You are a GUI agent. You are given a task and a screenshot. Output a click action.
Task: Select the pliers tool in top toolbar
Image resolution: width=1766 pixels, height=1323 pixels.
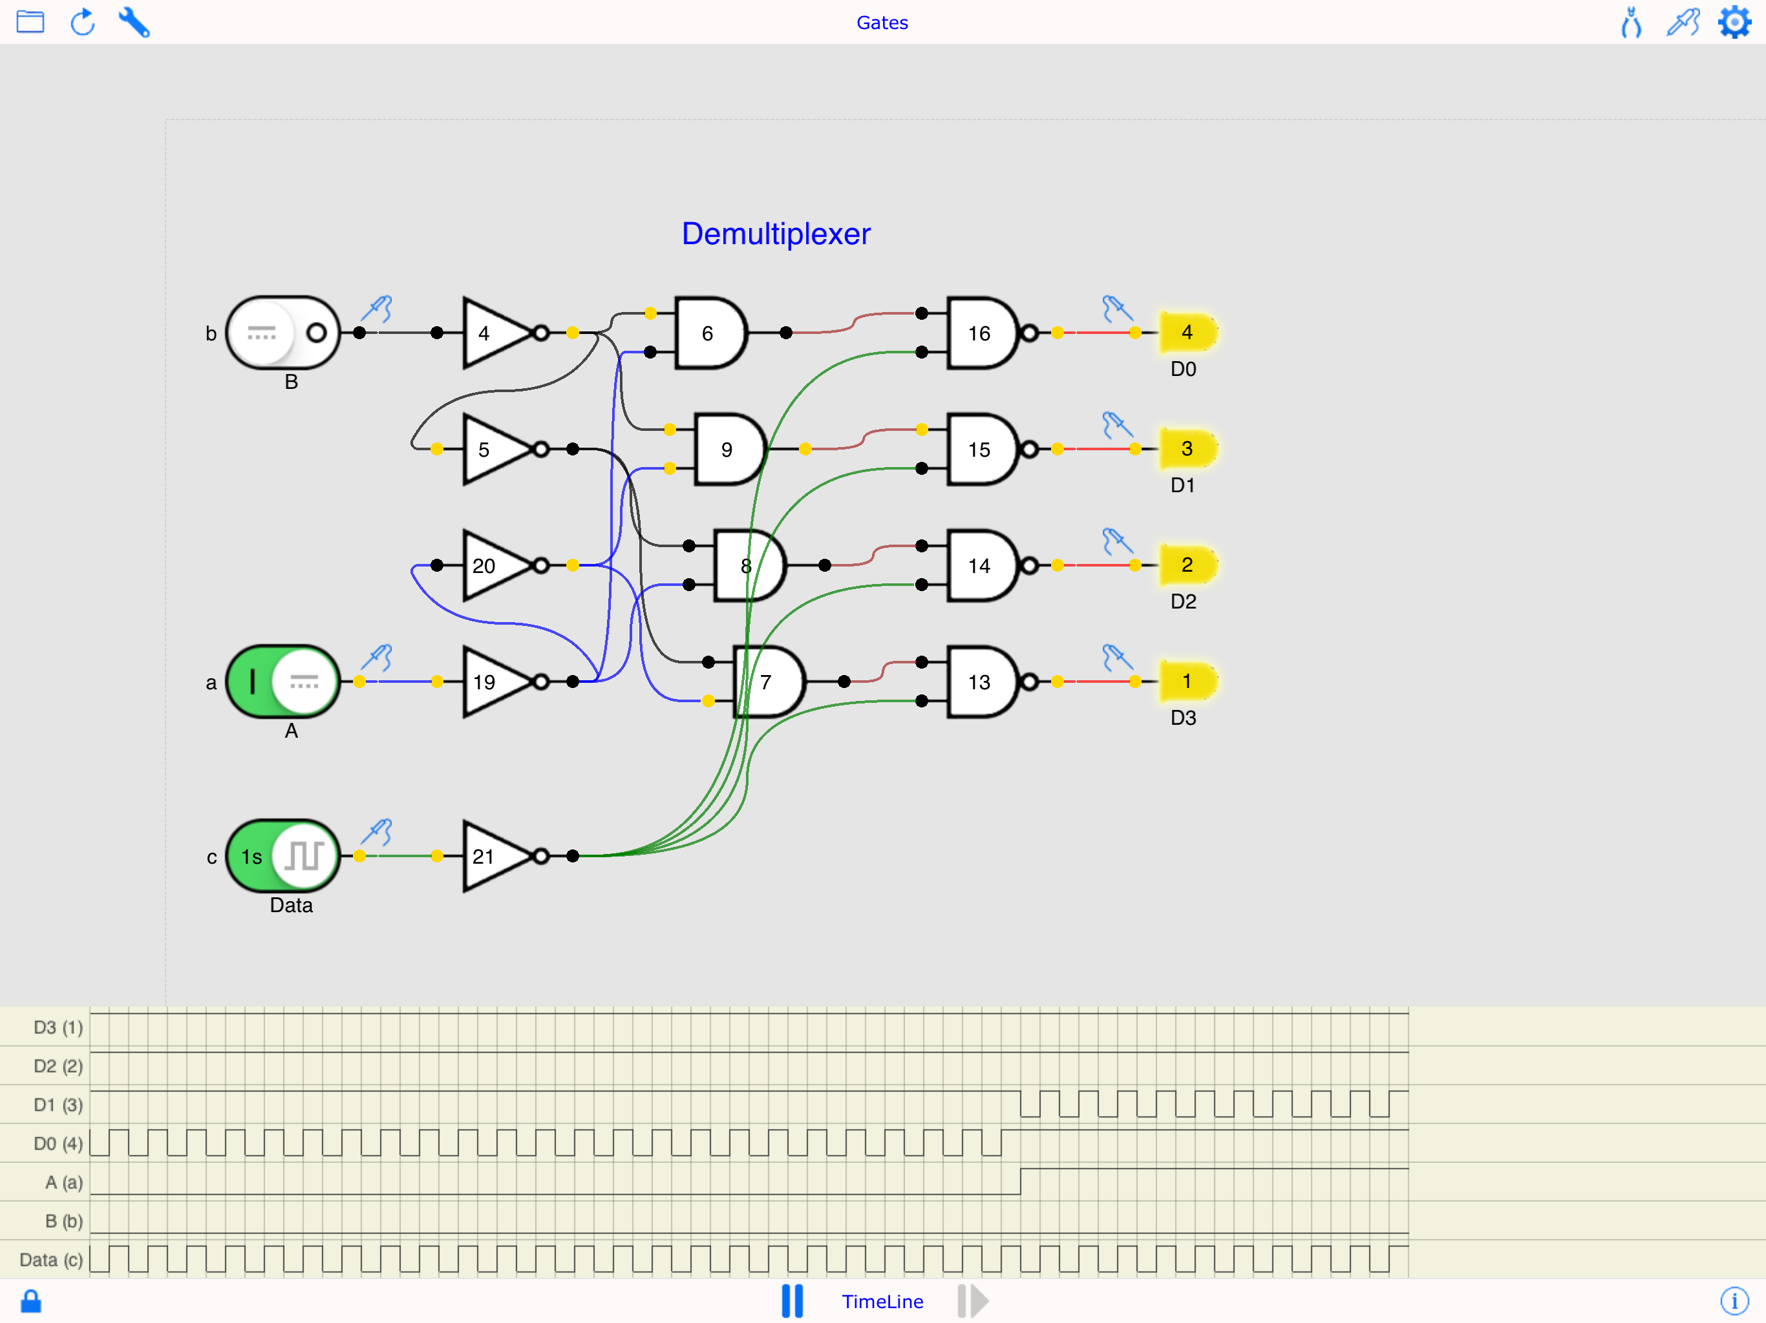click(1631, 21)
